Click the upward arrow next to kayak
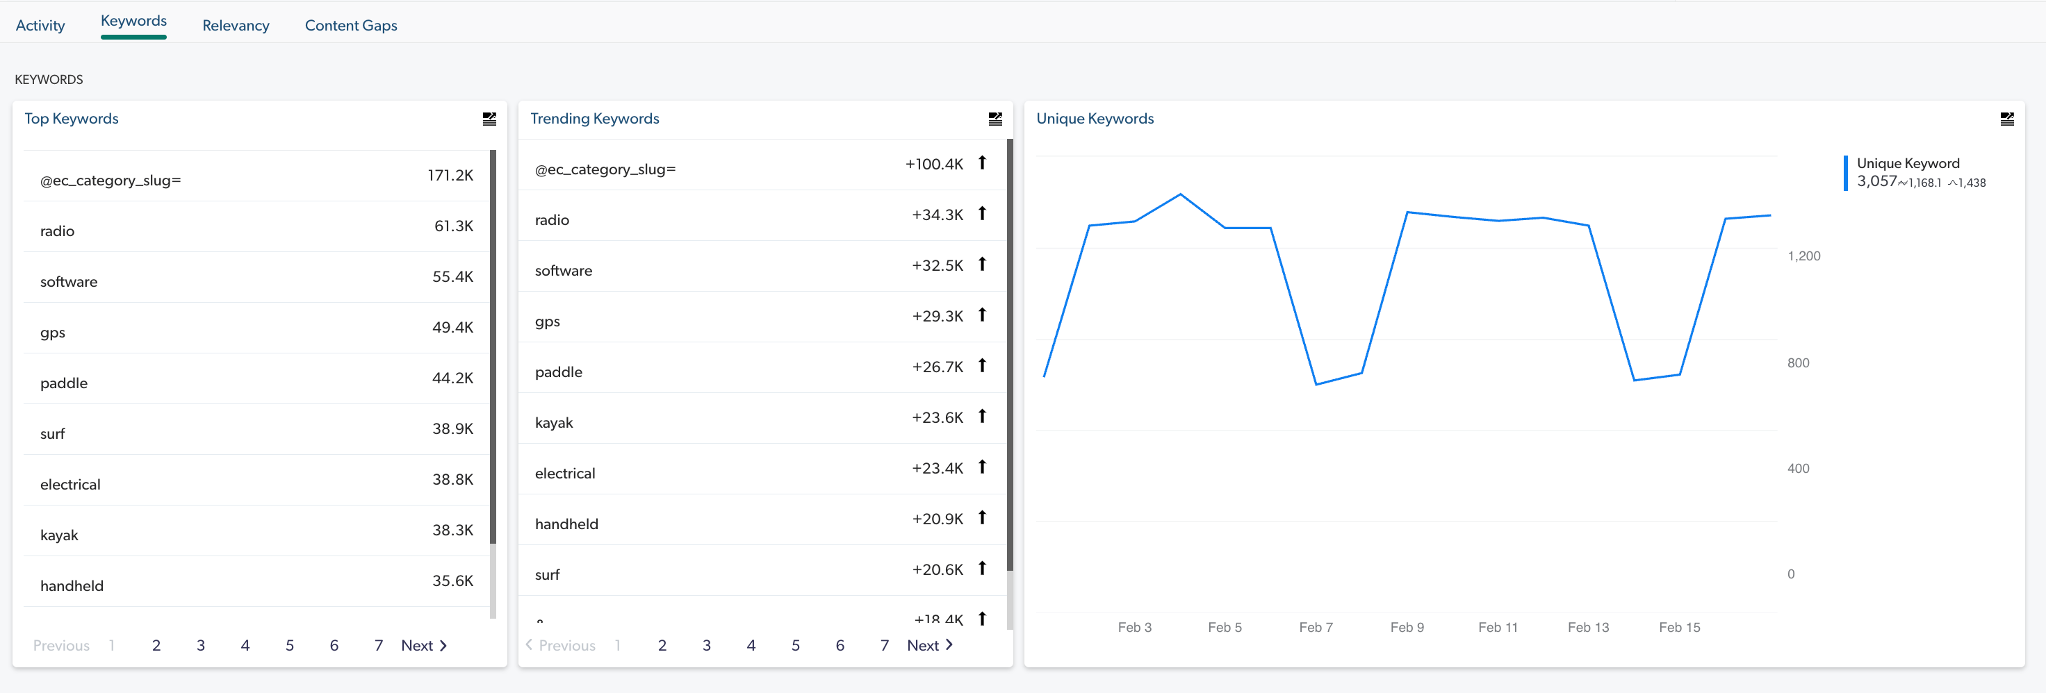2046x693 pixels. coord(983,416)
